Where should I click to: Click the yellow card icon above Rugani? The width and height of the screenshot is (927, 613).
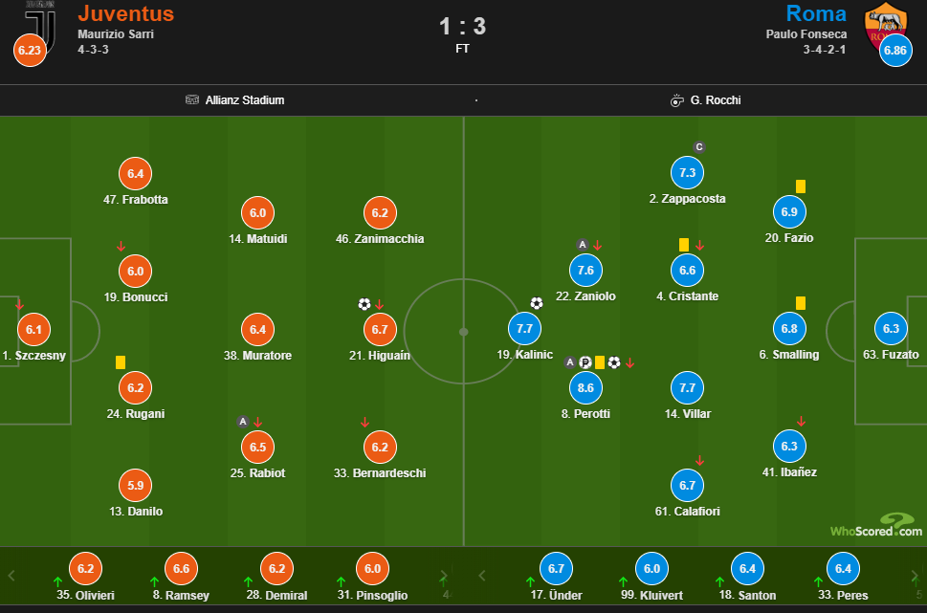pyautogui.click(x=121, y=361)
